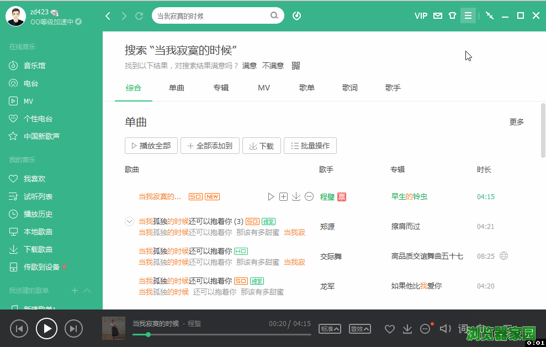Add the first song using its plus icon

click(283, 196)
